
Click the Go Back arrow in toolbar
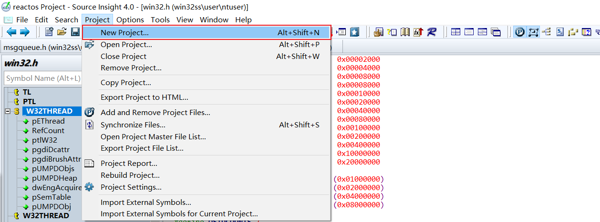(x=11, y=32)
